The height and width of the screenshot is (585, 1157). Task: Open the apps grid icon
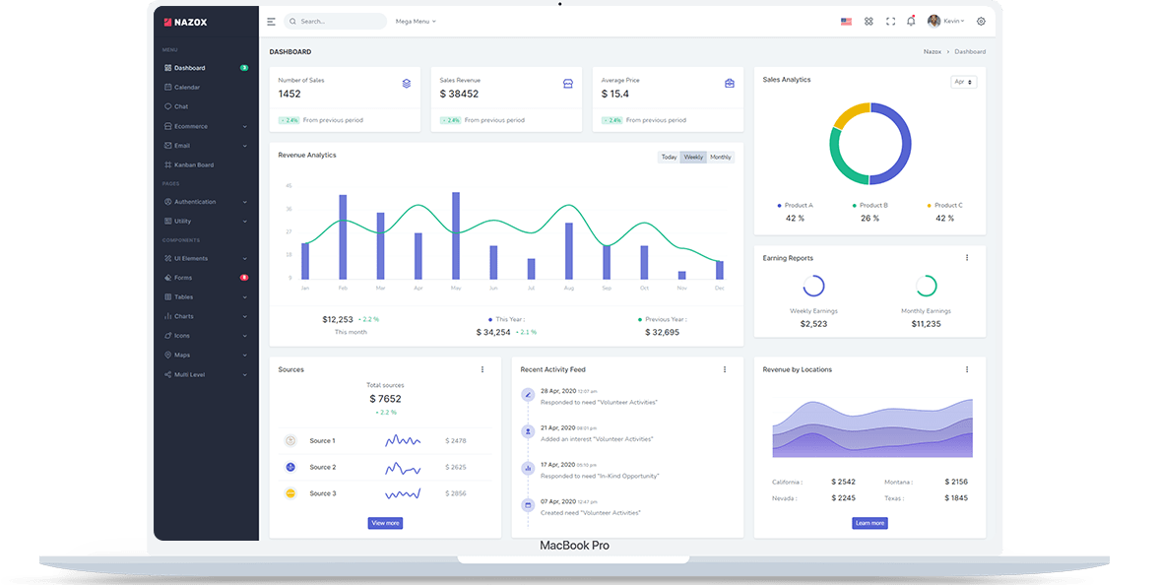868,22
